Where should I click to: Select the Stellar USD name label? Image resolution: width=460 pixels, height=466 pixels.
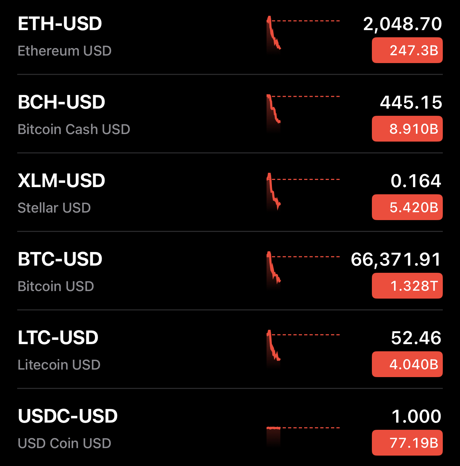54,208
